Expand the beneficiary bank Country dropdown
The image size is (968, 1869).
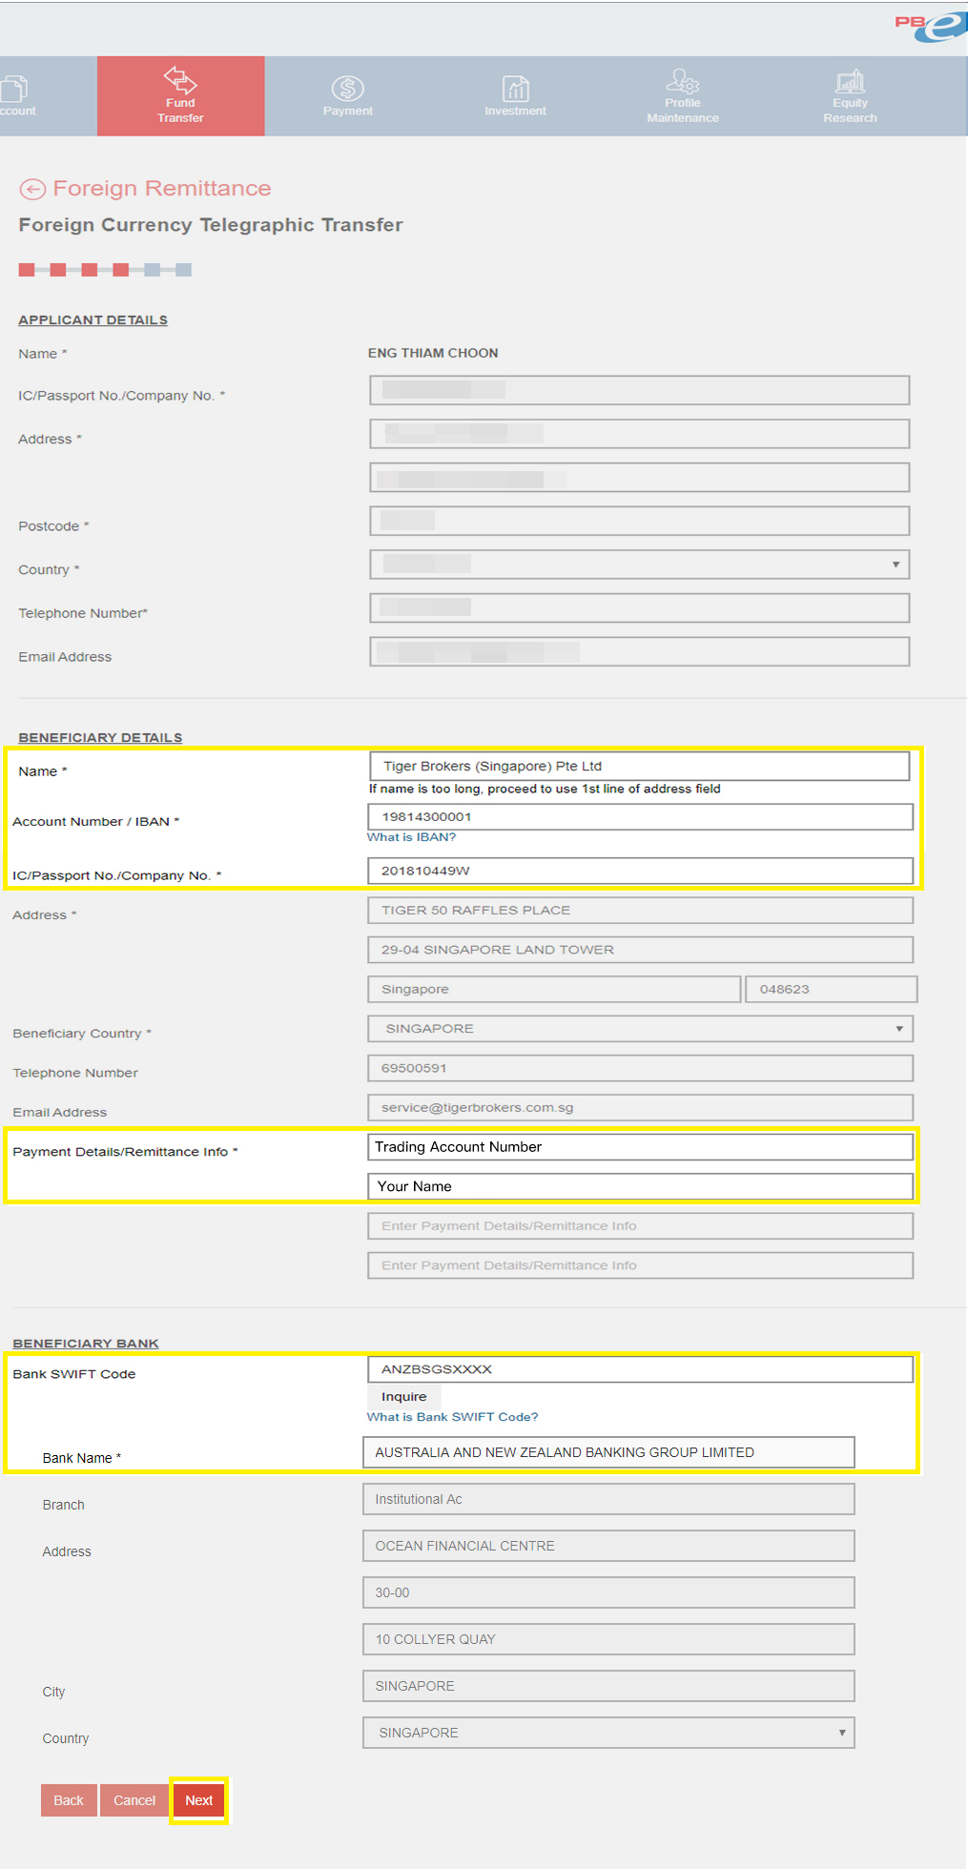[608, 1733]
